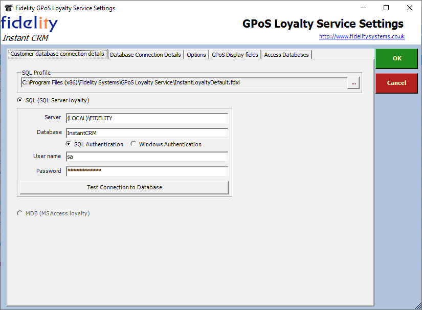Click the Fidelity Instant CRM logo
Viewport: 422px width, 310px height.
click(x=29, y=29)
